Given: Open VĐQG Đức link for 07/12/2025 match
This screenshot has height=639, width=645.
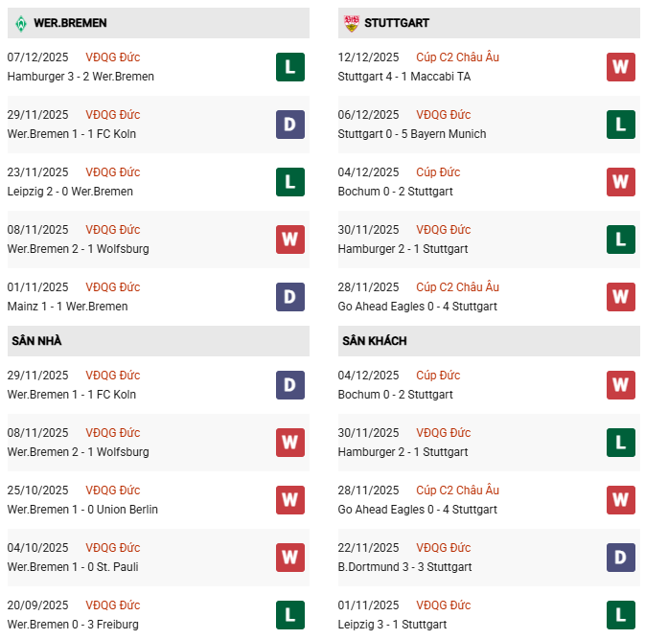Looking at the screenshot, I should coord(112,57).
